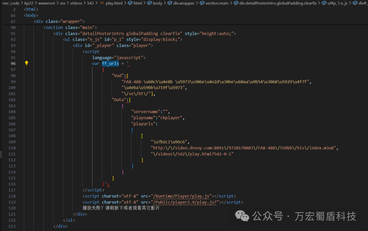
Task: Open the section.main breadcrumb
Action: point(217,3)
